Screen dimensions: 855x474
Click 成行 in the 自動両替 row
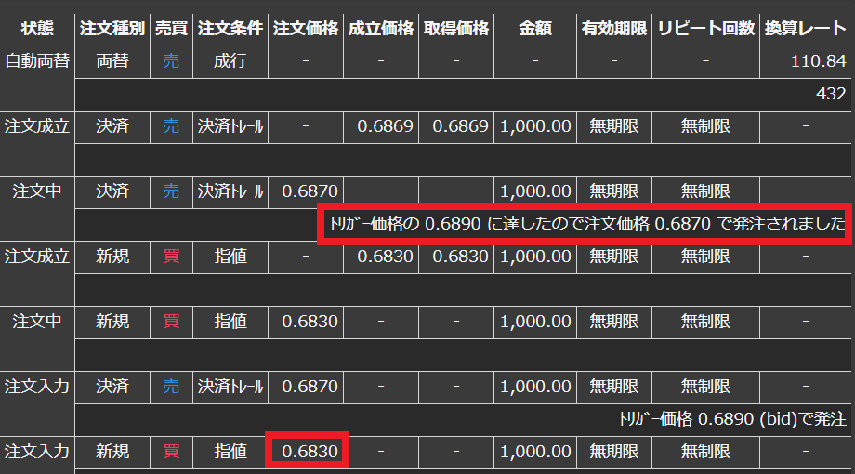tap(230, 61)
